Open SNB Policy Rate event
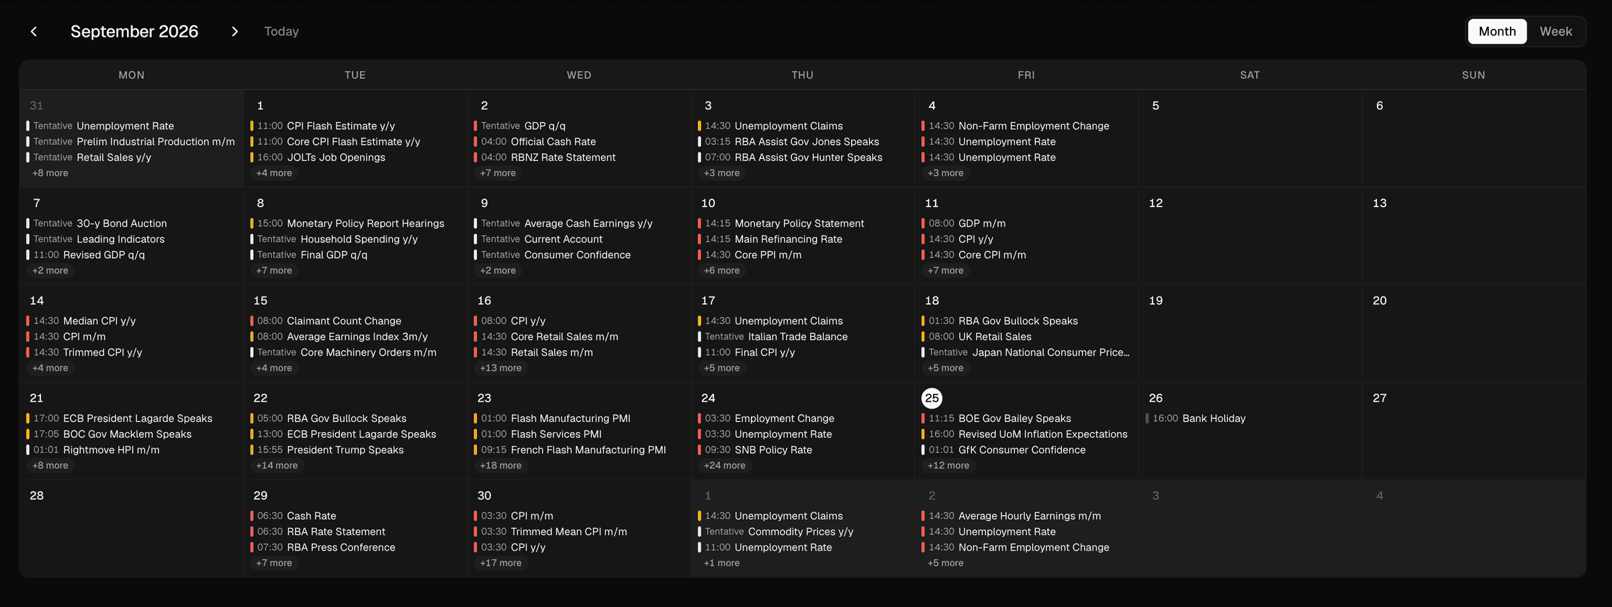This screenshot has height=607, width=1612. click(x=802, y=450)
